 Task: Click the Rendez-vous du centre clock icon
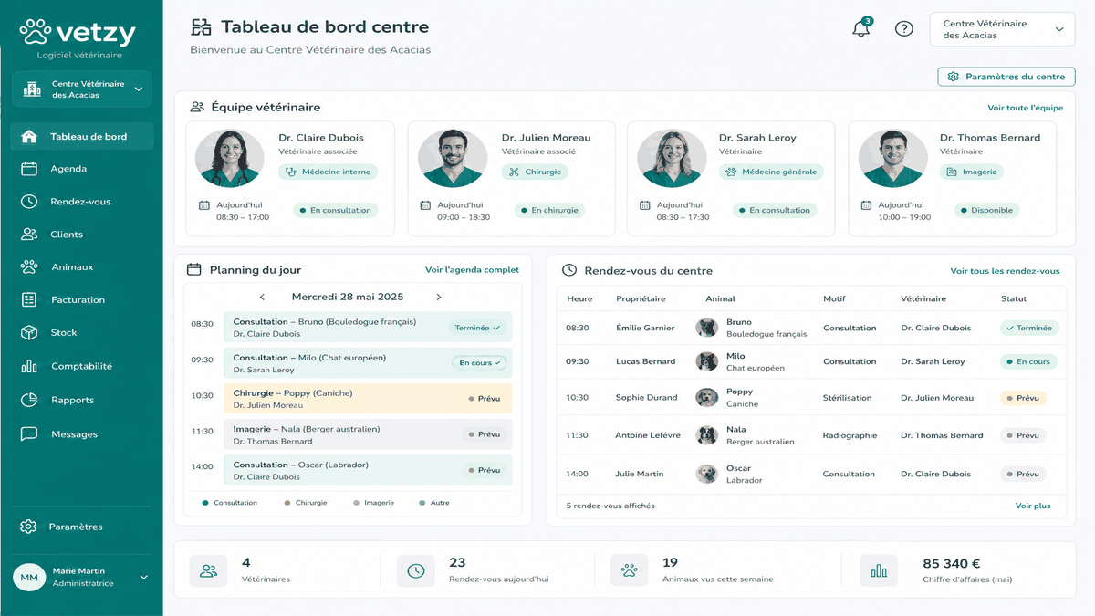[x=569, y=270]
